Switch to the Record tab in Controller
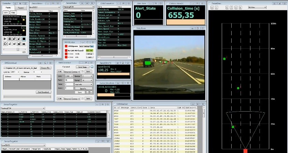This screenshot has width=288, height=153. 21,8
